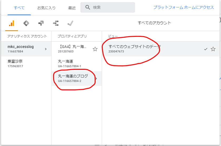Screen dimensions: 221x146
Task: Click the checkmark on すべてのウェブサイトのデータ row
Action: (x=206, y=49)
